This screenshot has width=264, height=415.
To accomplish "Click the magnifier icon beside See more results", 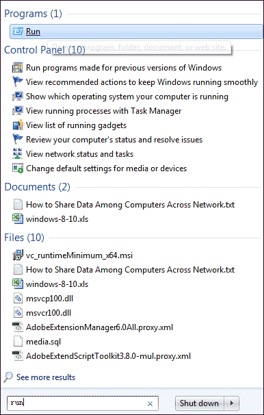I will 8,377.
